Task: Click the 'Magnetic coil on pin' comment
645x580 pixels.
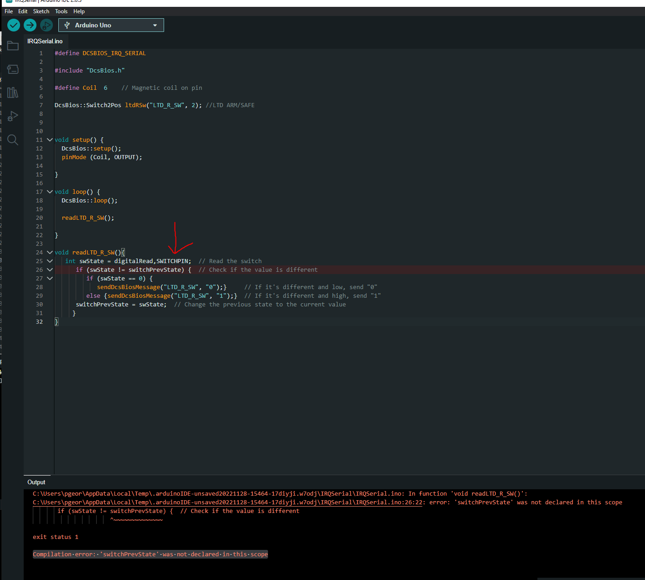Action: click(162, 88)
